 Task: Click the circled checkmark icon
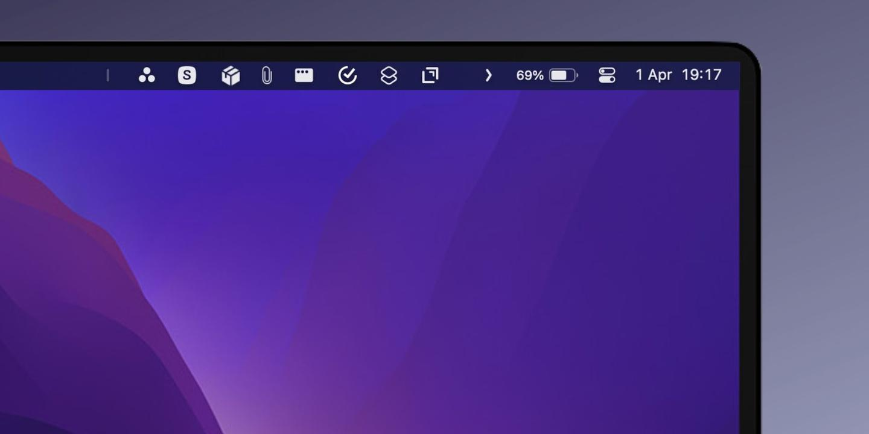(348, 75)
